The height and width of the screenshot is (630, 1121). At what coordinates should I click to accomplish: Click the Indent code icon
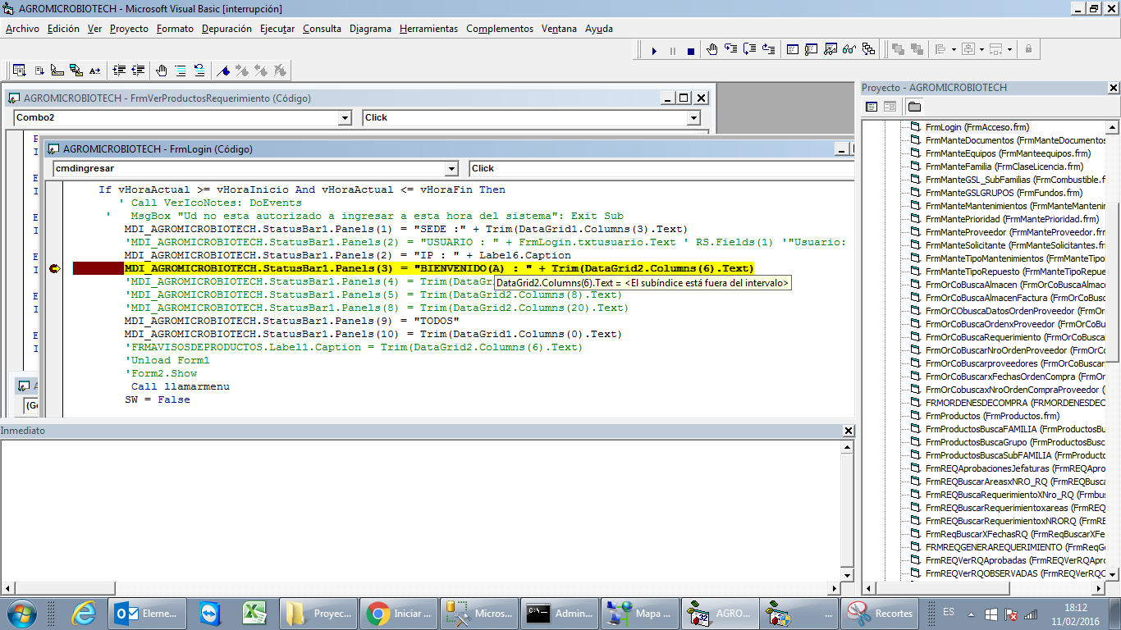coord(120,71)
